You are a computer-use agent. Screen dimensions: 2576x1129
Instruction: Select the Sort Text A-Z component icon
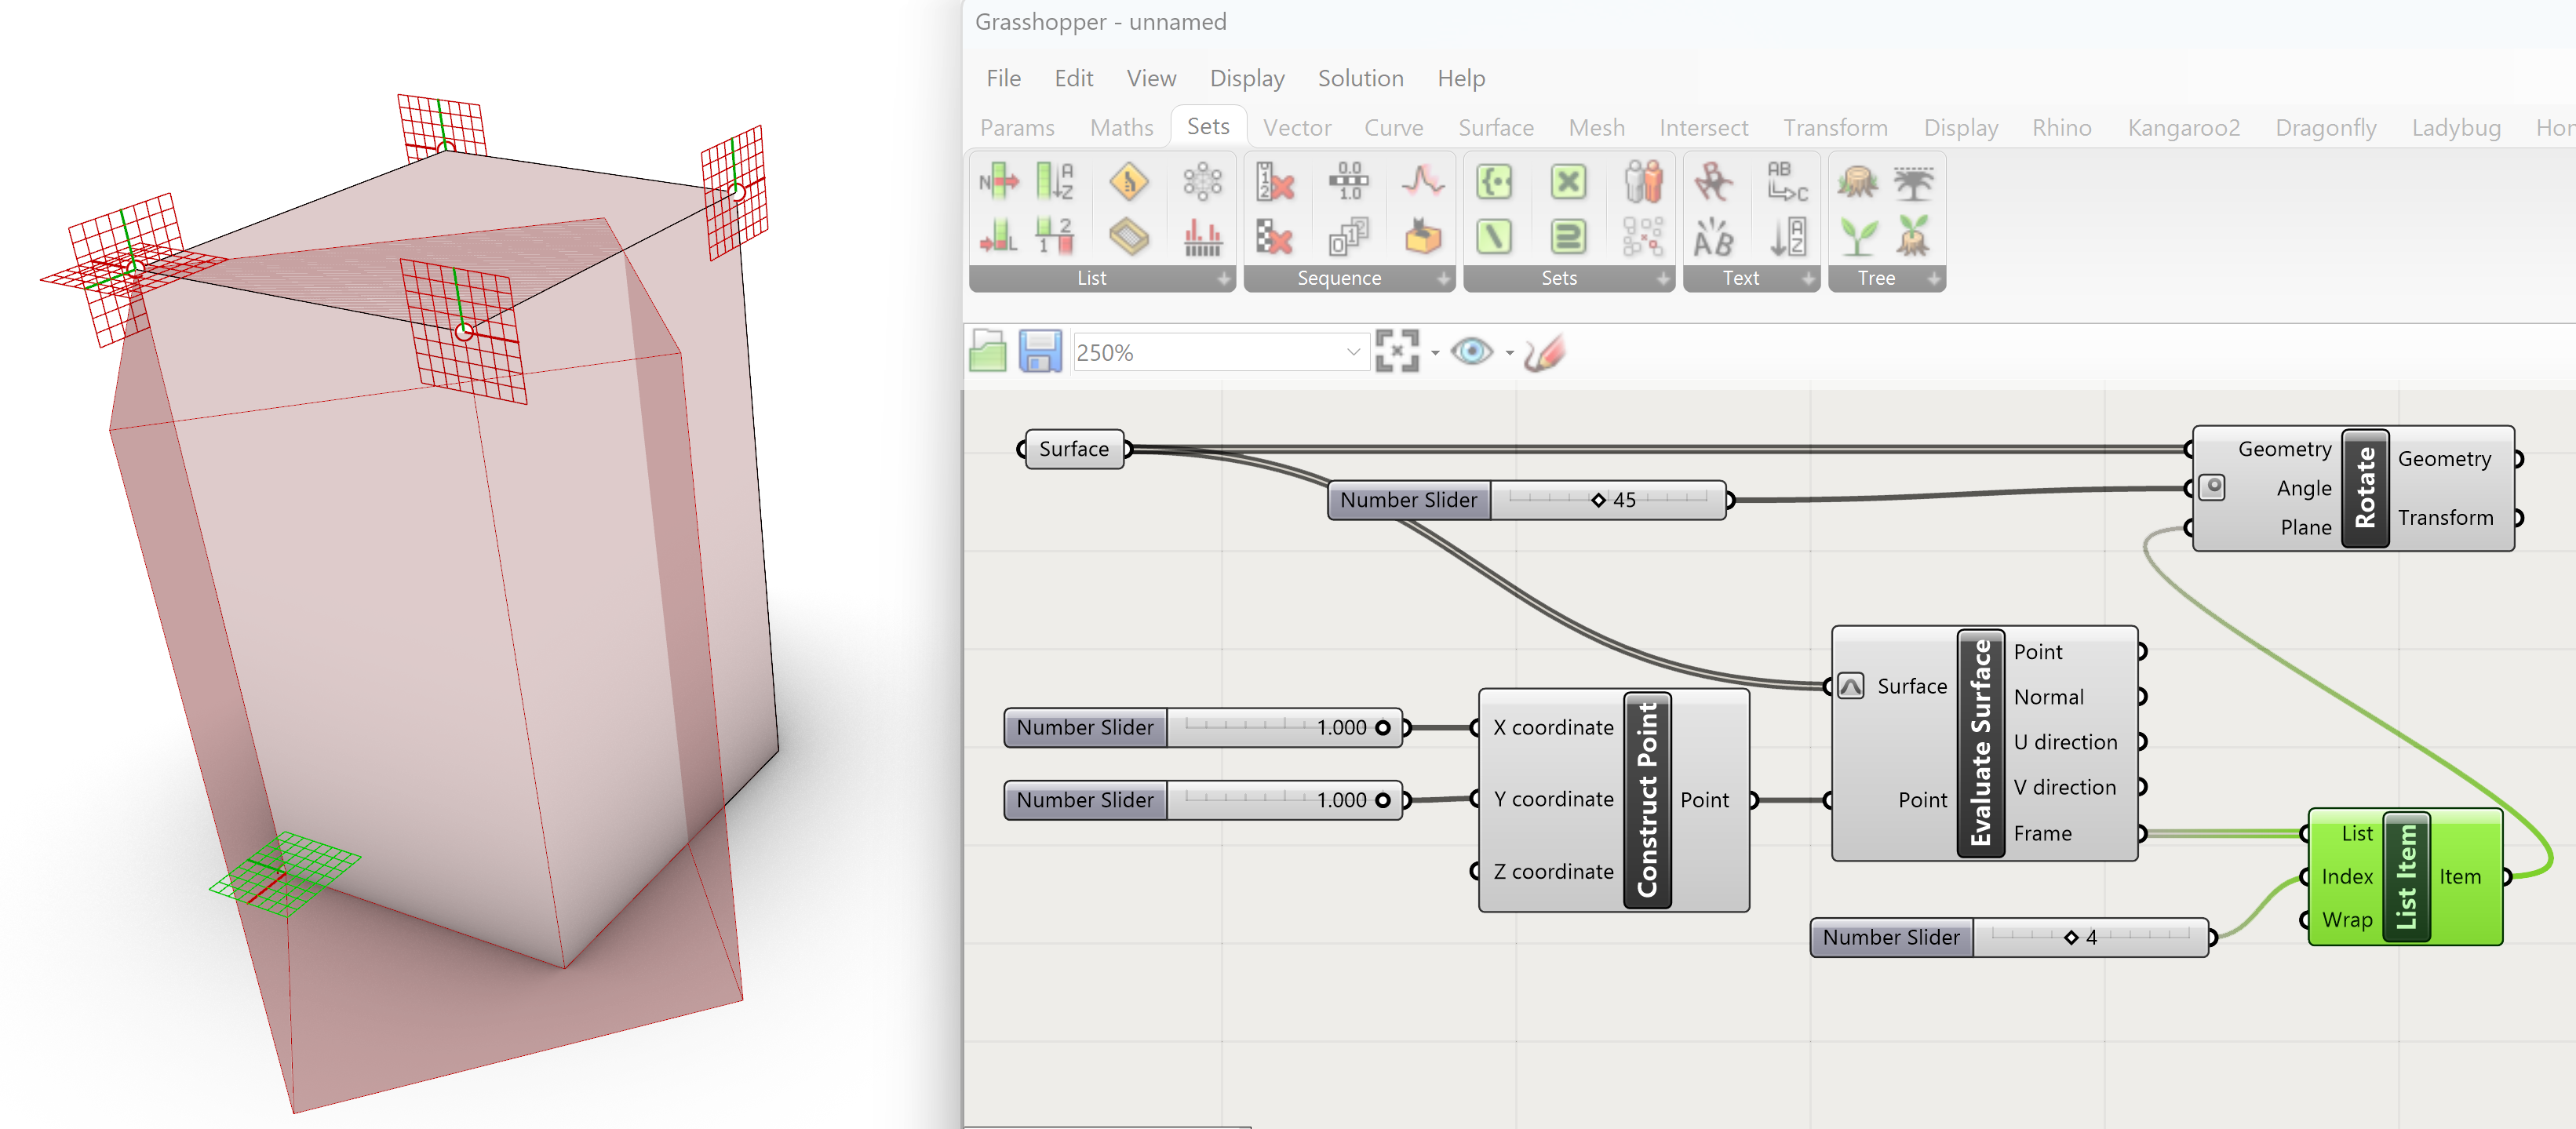coord(1787,238)
